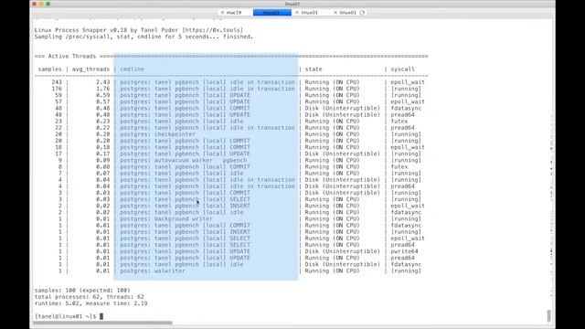Viewport: 585px width, 329px height.
Task: Switch to the mac19 terminal tab
Action: pos(234,13)
